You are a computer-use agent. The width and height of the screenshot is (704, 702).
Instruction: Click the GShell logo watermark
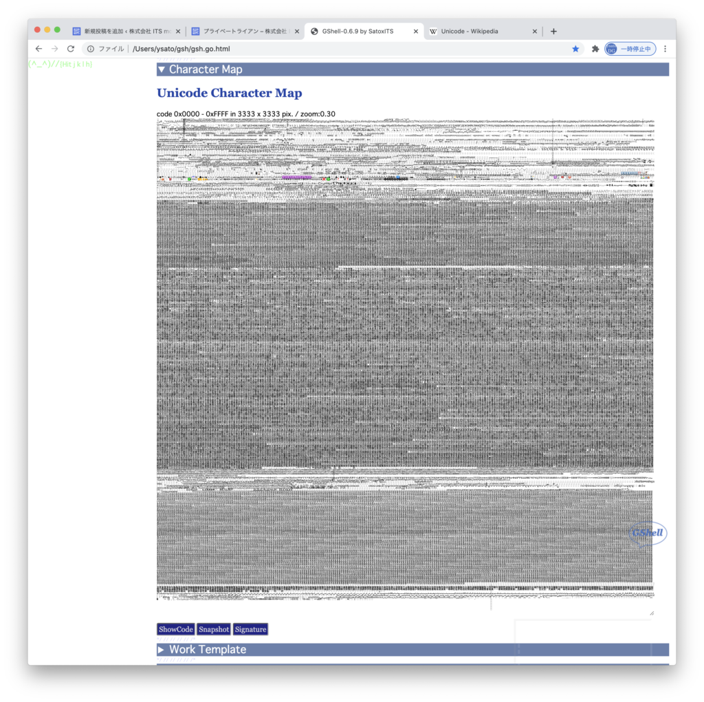[648, 534]
